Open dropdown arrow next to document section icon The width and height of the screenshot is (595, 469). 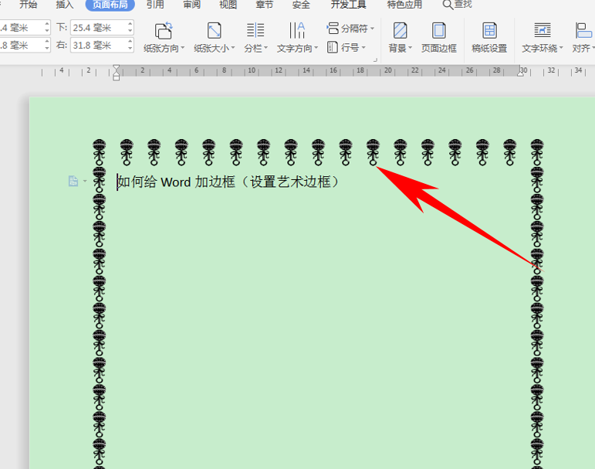(x=85, y=182)
